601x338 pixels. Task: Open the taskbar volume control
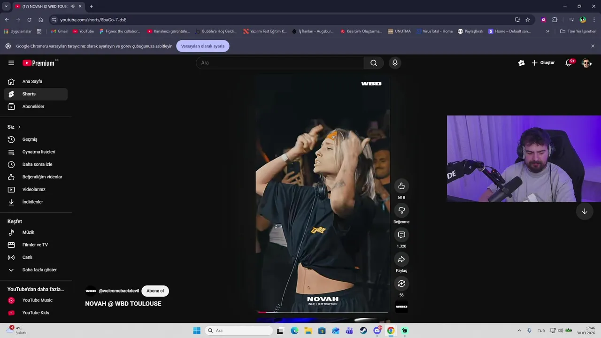[561, 330]
